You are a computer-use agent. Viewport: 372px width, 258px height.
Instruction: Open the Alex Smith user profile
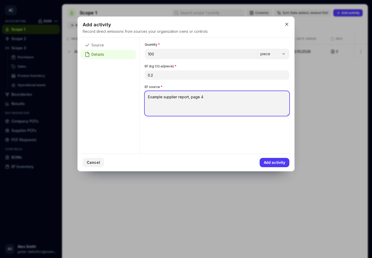(x=31, y=249)
